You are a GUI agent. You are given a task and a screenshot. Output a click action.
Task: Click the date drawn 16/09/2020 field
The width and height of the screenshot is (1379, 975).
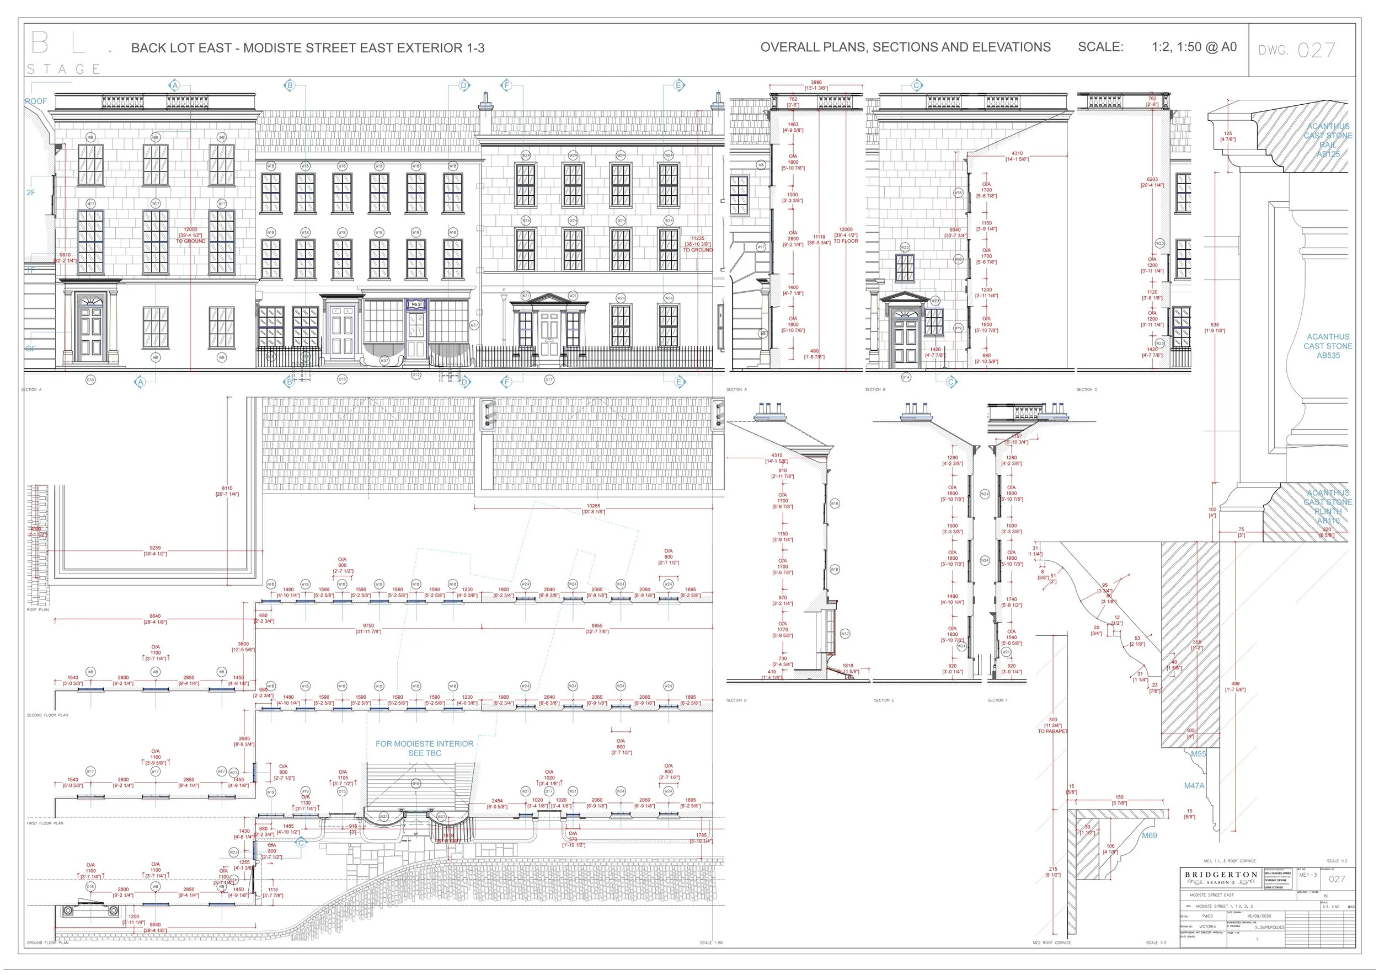point(1259,916)
